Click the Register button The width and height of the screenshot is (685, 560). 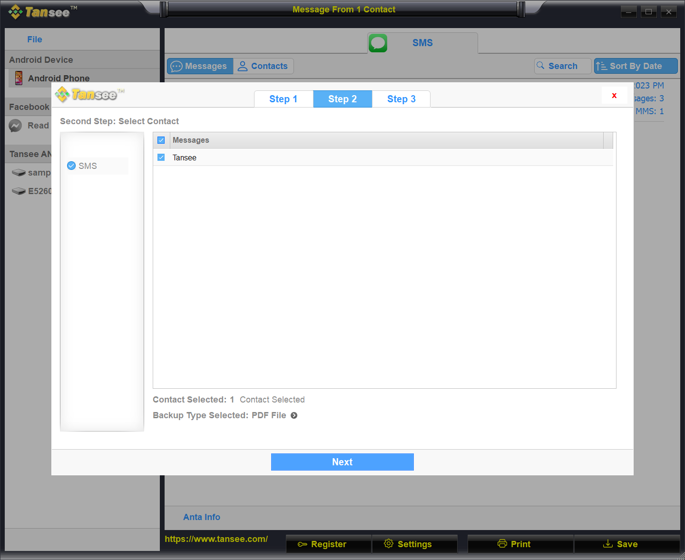pos(329,544)
